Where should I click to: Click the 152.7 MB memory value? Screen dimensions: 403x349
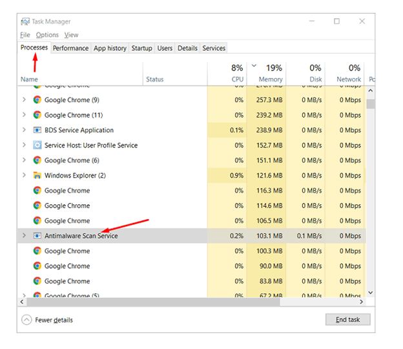[x=269, y=145]
